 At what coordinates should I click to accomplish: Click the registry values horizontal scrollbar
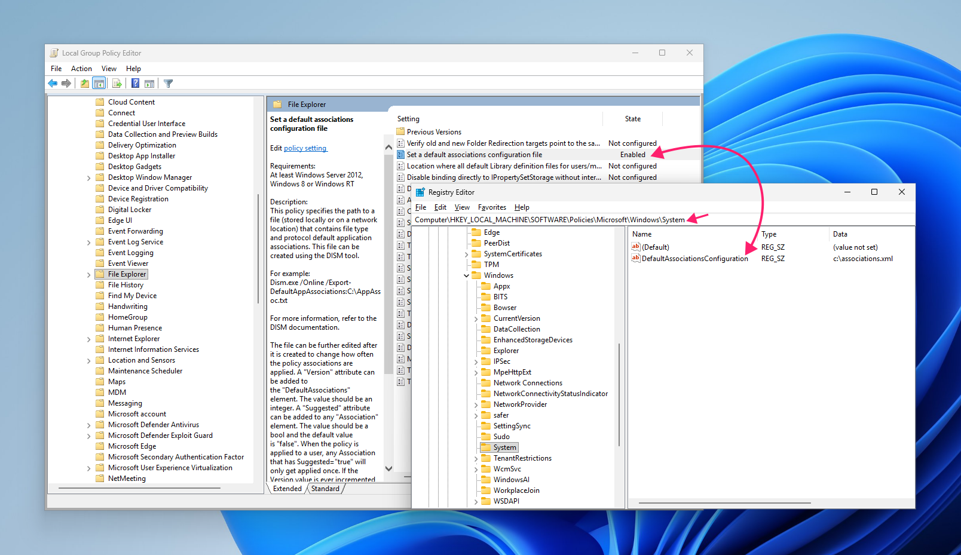pos(724,503)
